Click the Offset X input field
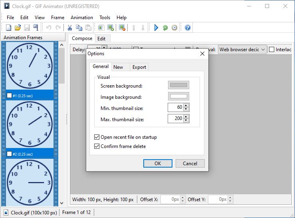Screen dimensions: 295x218 pyautogui.click(x=170, y=199)
